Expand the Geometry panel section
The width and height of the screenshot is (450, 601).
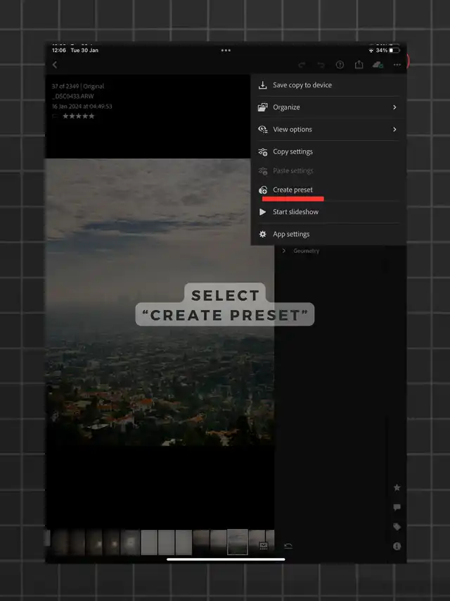pyautogui.click(x=306, y=251)
